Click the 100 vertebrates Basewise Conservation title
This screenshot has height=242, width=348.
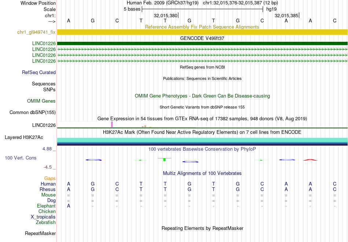(202, 149)
